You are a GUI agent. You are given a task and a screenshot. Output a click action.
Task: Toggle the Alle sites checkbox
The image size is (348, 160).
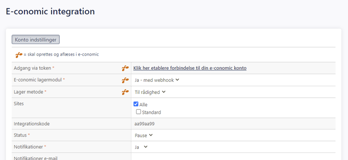[136, 104]
